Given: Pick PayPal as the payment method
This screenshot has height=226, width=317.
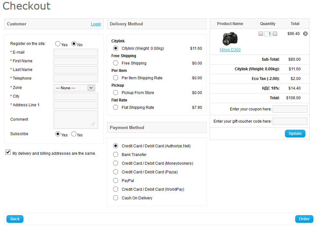Looking at the screenshot, I should pos(116,181).
